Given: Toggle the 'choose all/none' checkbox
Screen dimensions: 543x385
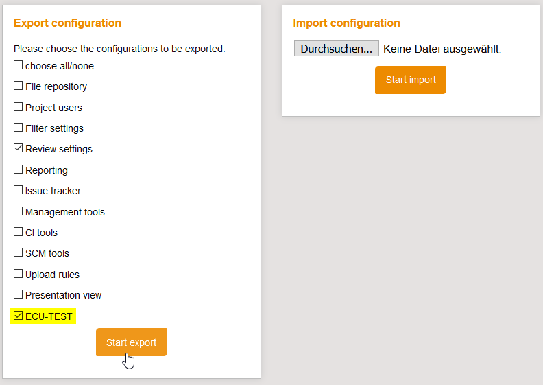Looking at the screenshot, I should 19,66.
